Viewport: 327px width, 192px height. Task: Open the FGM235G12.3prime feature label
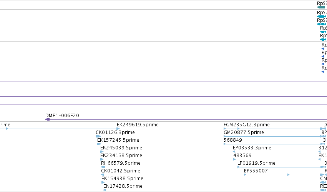click(247, 125)
